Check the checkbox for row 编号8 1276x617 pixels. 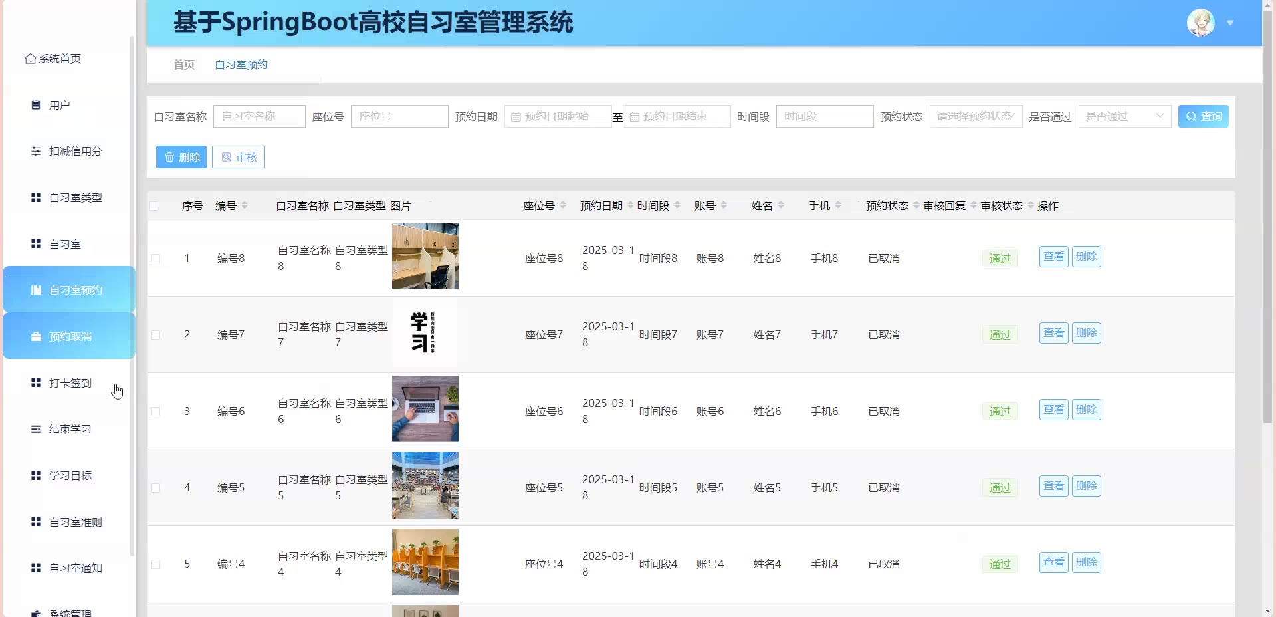[x=156, y=259]
